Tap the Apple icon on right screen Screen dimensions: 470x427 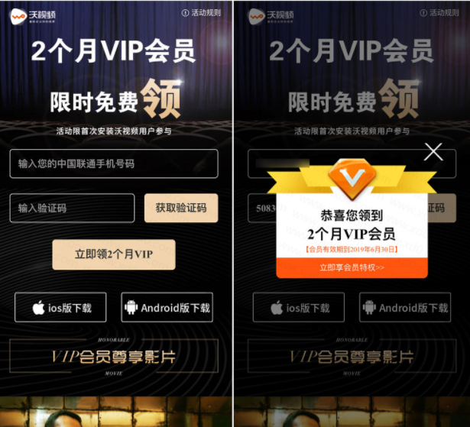[277, 307]
